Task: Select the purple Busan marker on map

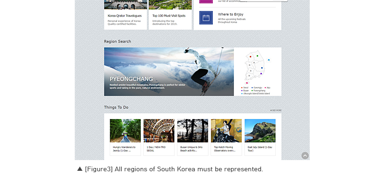Action: (261, 74)
